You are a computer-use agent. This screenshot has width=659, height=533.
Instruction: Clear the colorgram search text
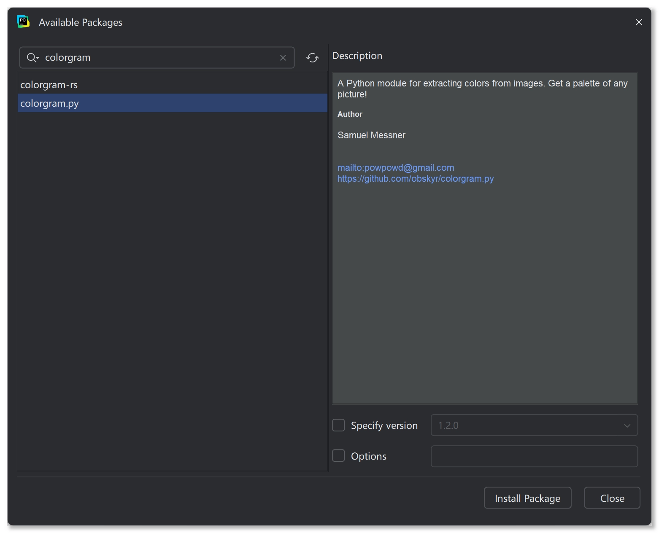coord(283,58)
